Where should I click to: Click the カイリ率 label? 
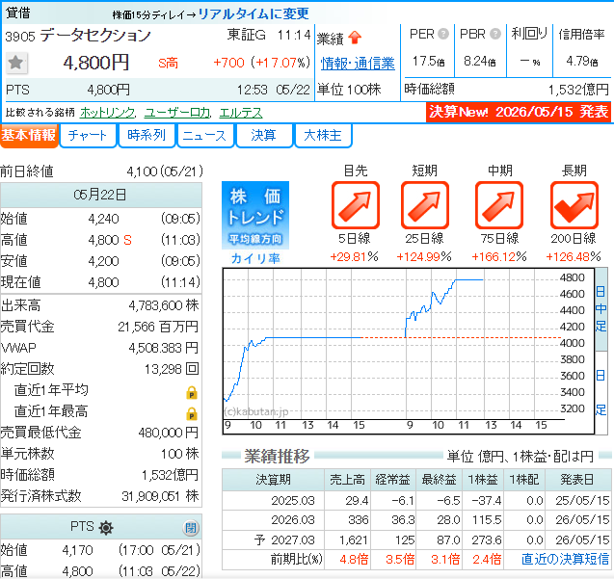click(x=255, y=258)
